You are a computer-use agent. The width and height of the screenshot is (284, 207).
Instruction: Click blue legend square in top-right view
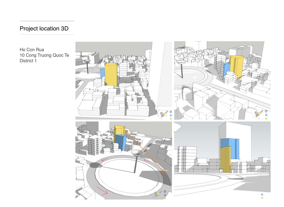coord(266,115)
